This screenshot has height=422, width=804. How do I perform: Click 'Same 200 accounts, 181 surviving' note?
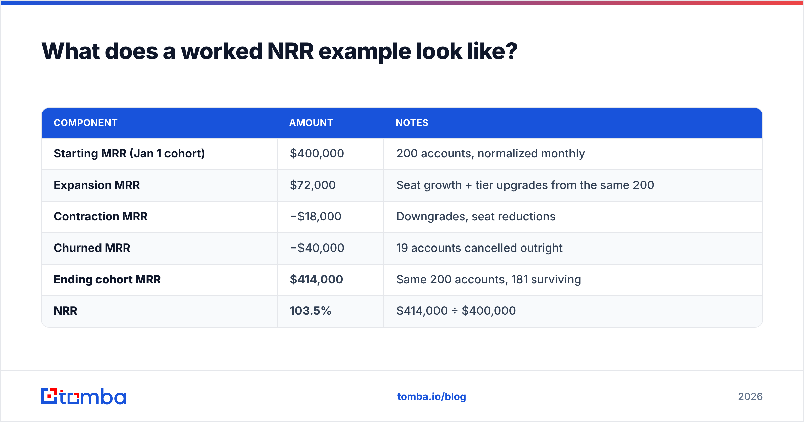[488, 279]
